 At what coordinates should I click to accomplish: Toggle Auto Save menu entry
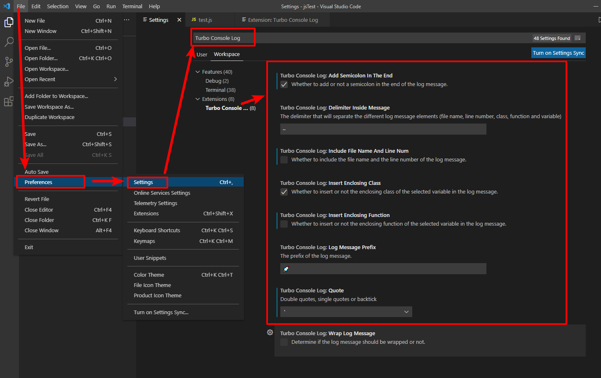68,172
